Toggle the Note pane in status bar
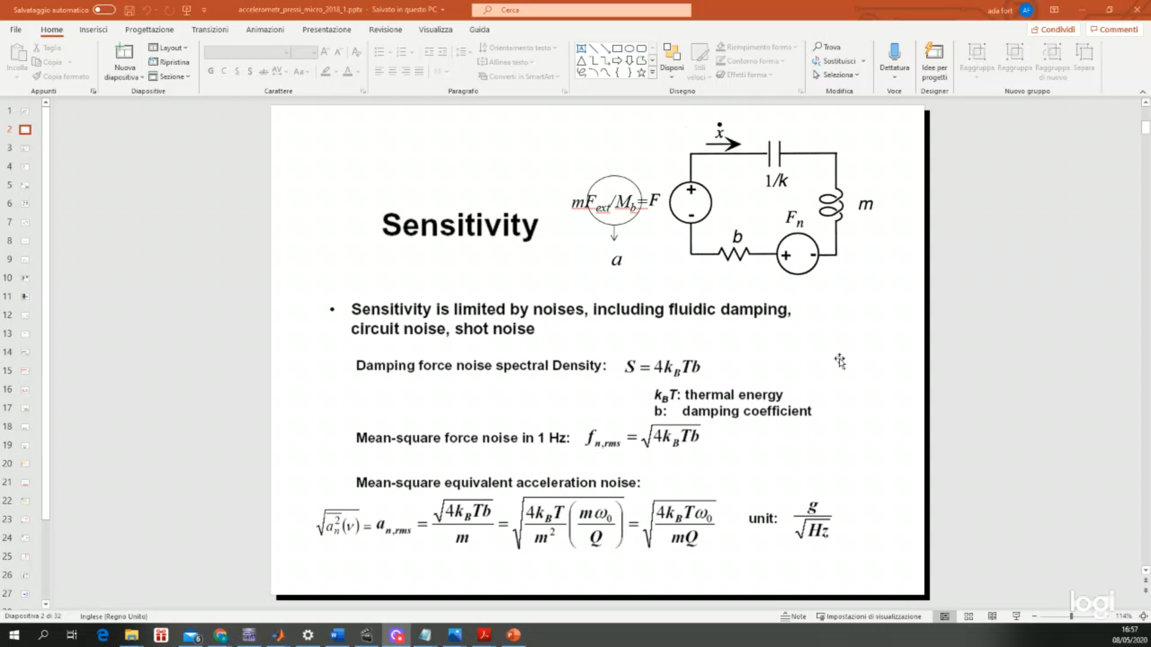This screenshot has height=647, width=1151. (793, 616)
